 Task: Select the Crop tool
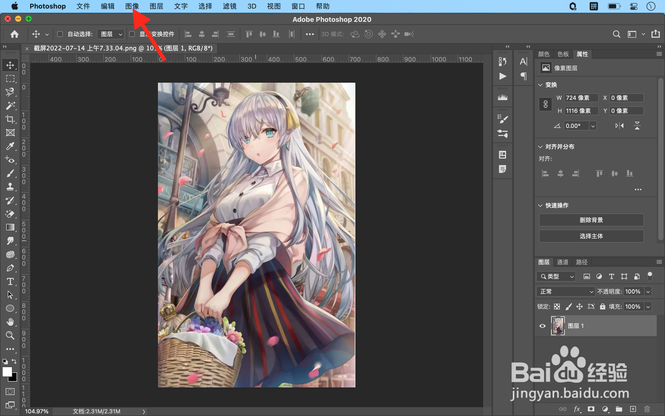[x=10, y=119]
